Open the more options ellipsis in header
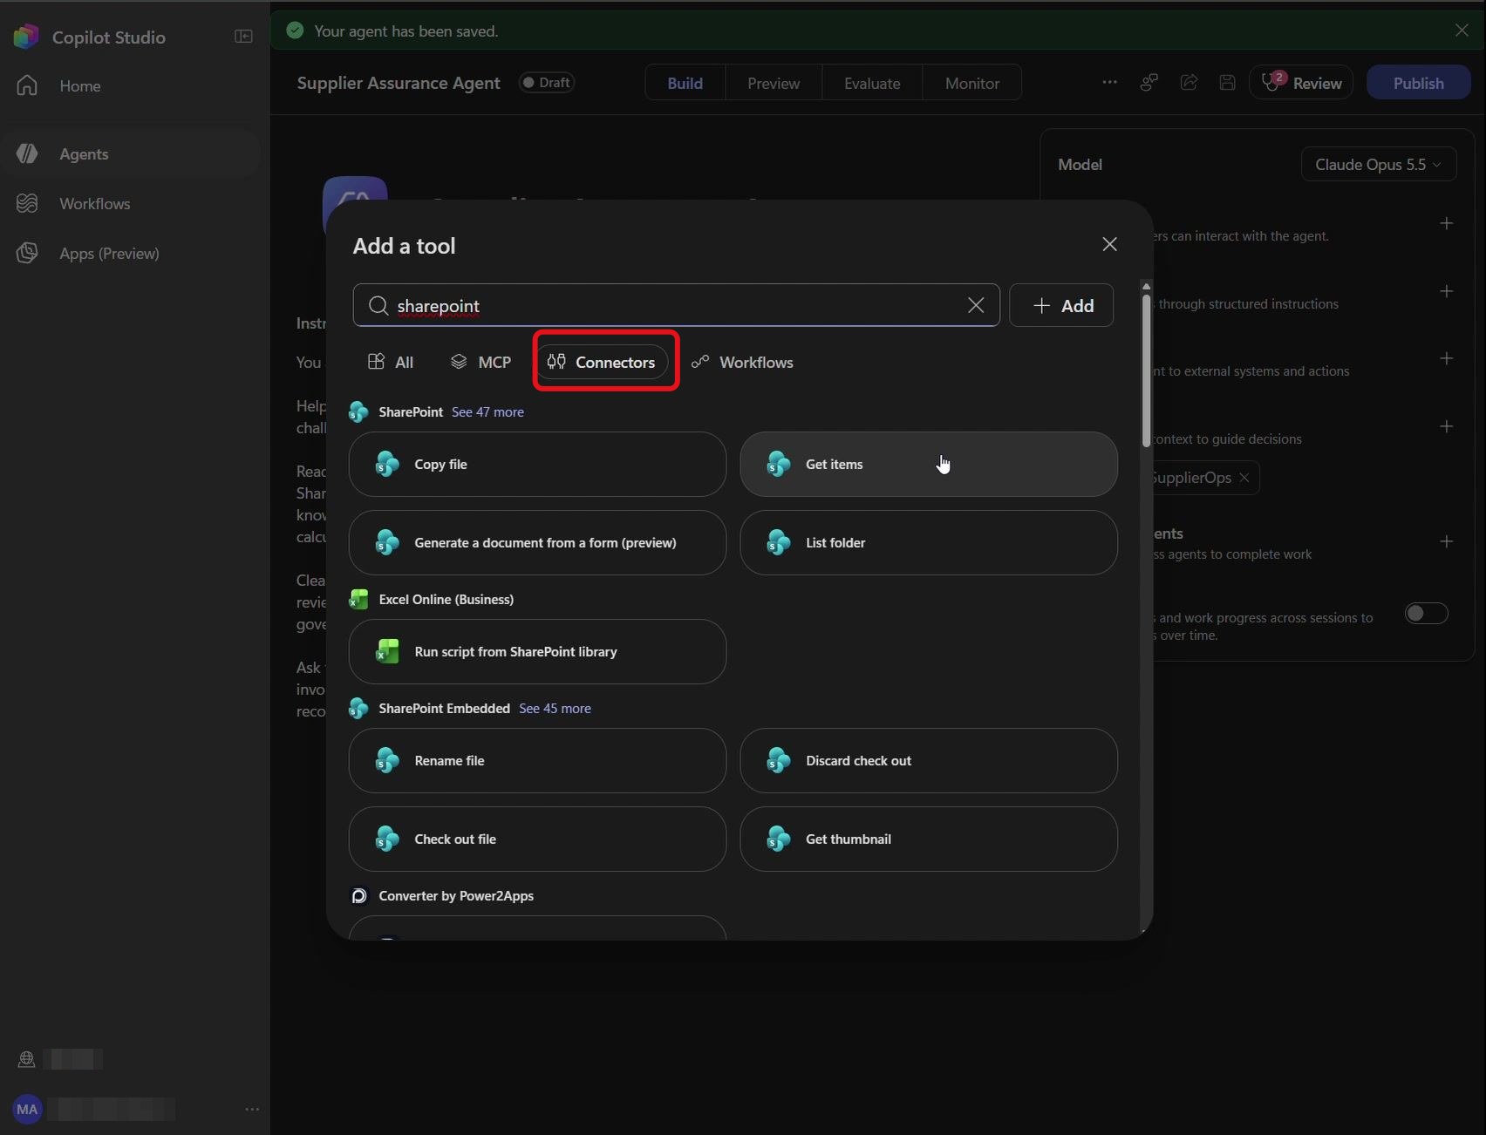This screenshot has width=1486, height=1135. pos(1109,82)
